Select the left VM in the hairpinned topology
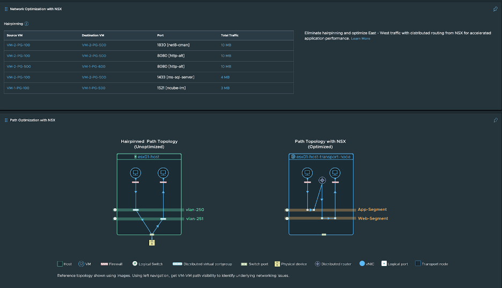 135,173
